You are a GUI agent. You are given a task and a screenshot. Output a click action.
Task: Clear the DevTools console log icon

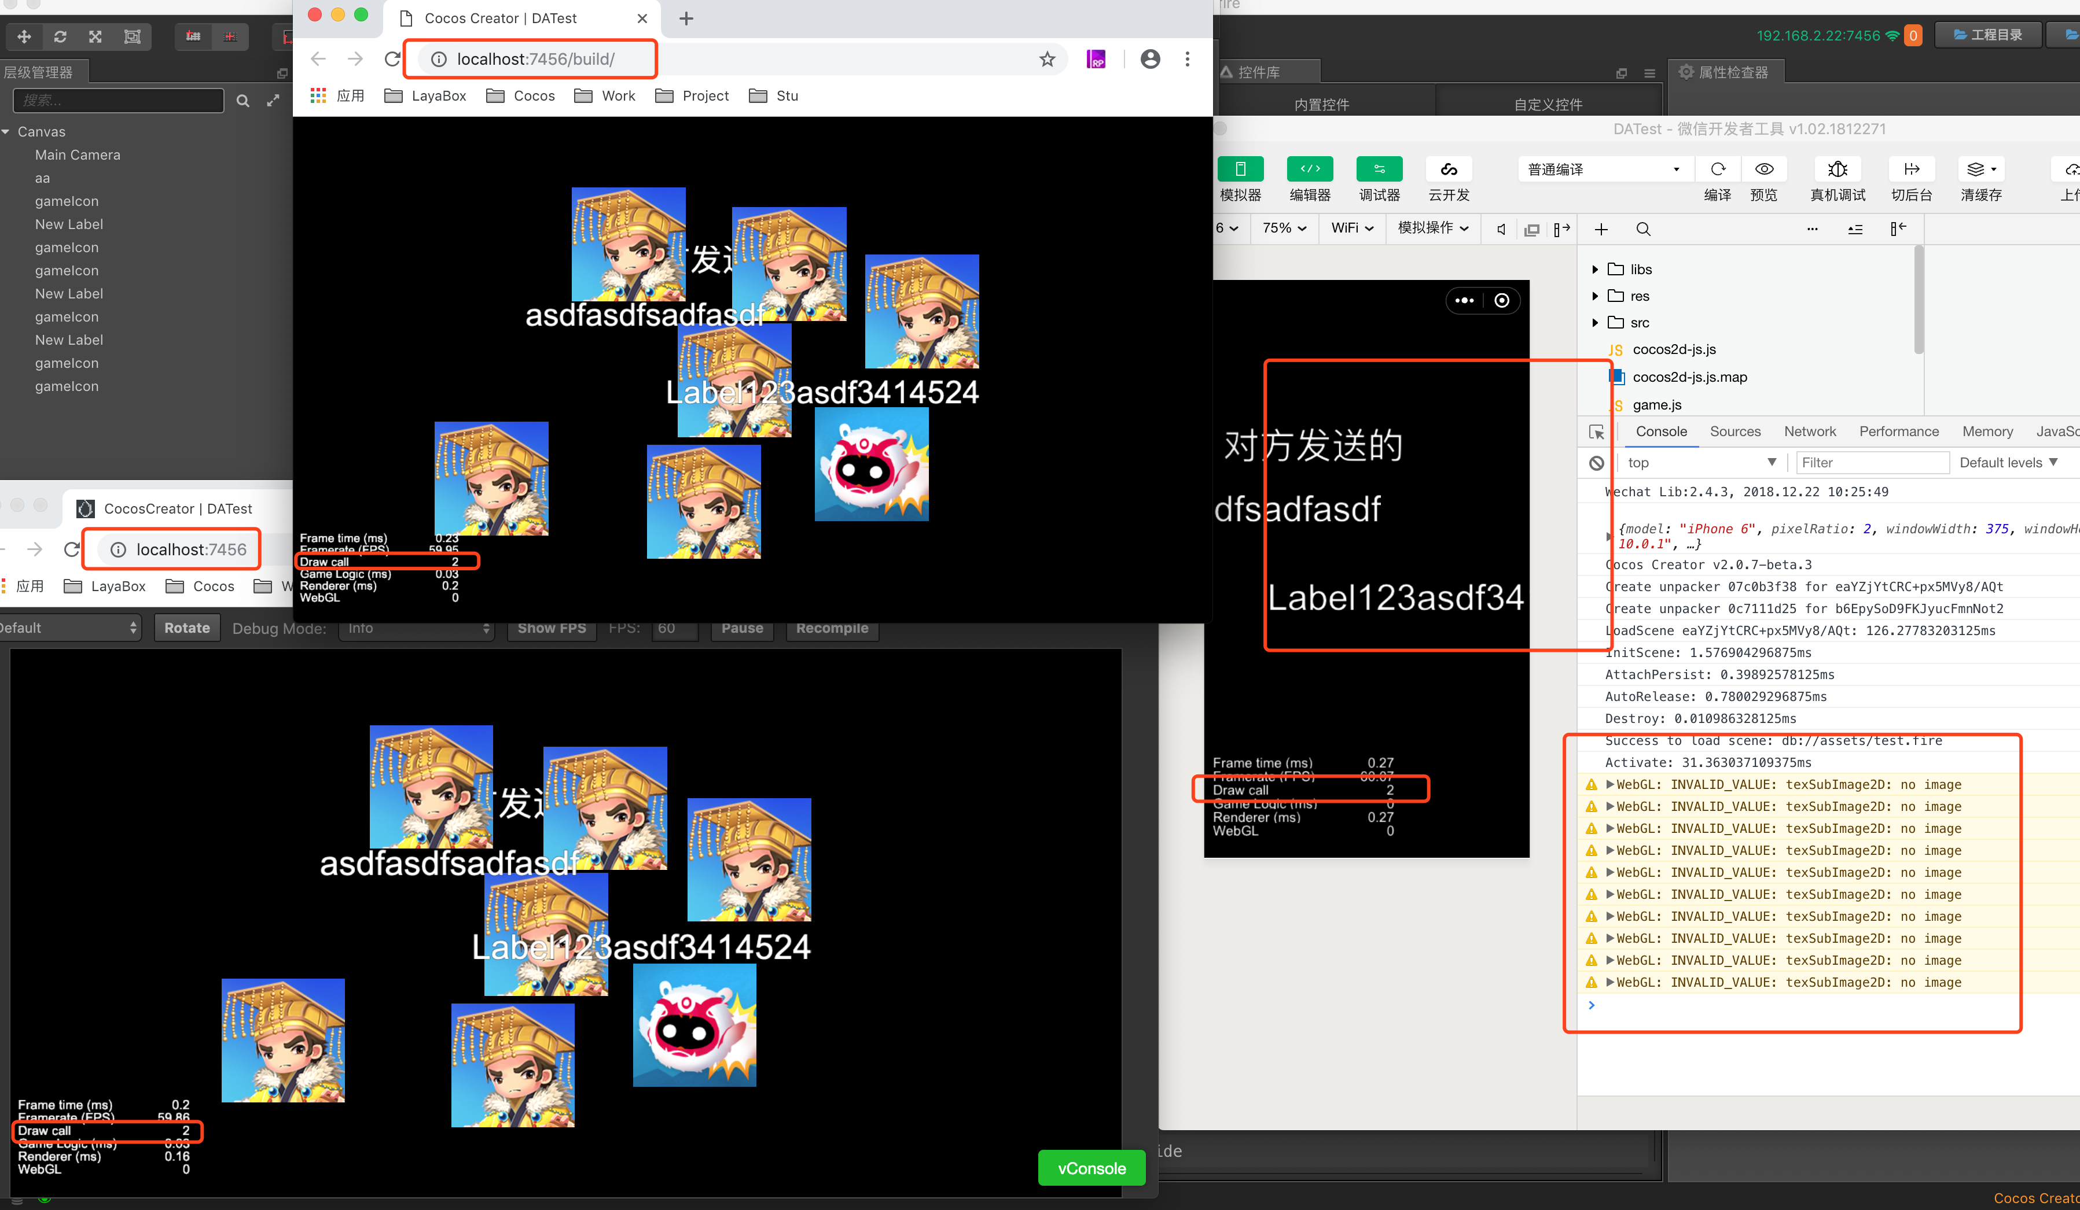pyautogui.click(x=1596, y=463)
